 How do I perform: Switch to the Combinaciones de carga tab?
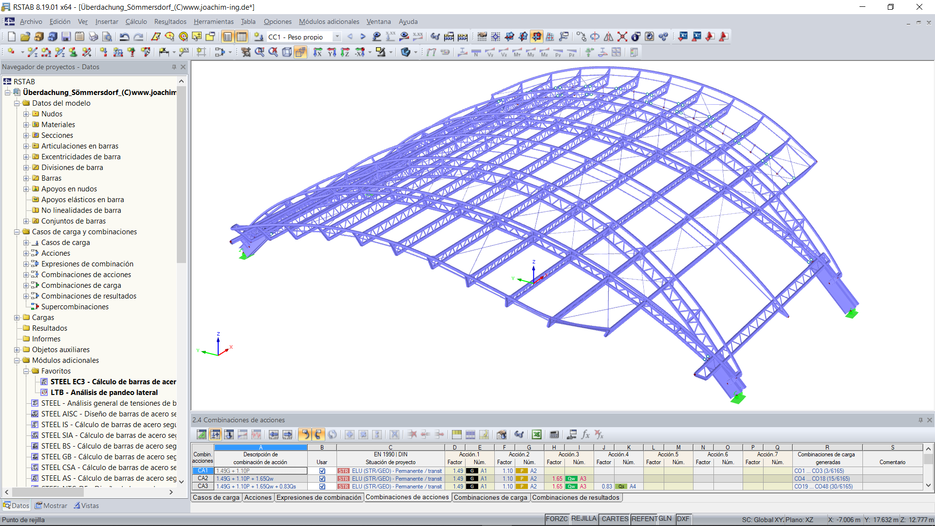pos(490,497)
